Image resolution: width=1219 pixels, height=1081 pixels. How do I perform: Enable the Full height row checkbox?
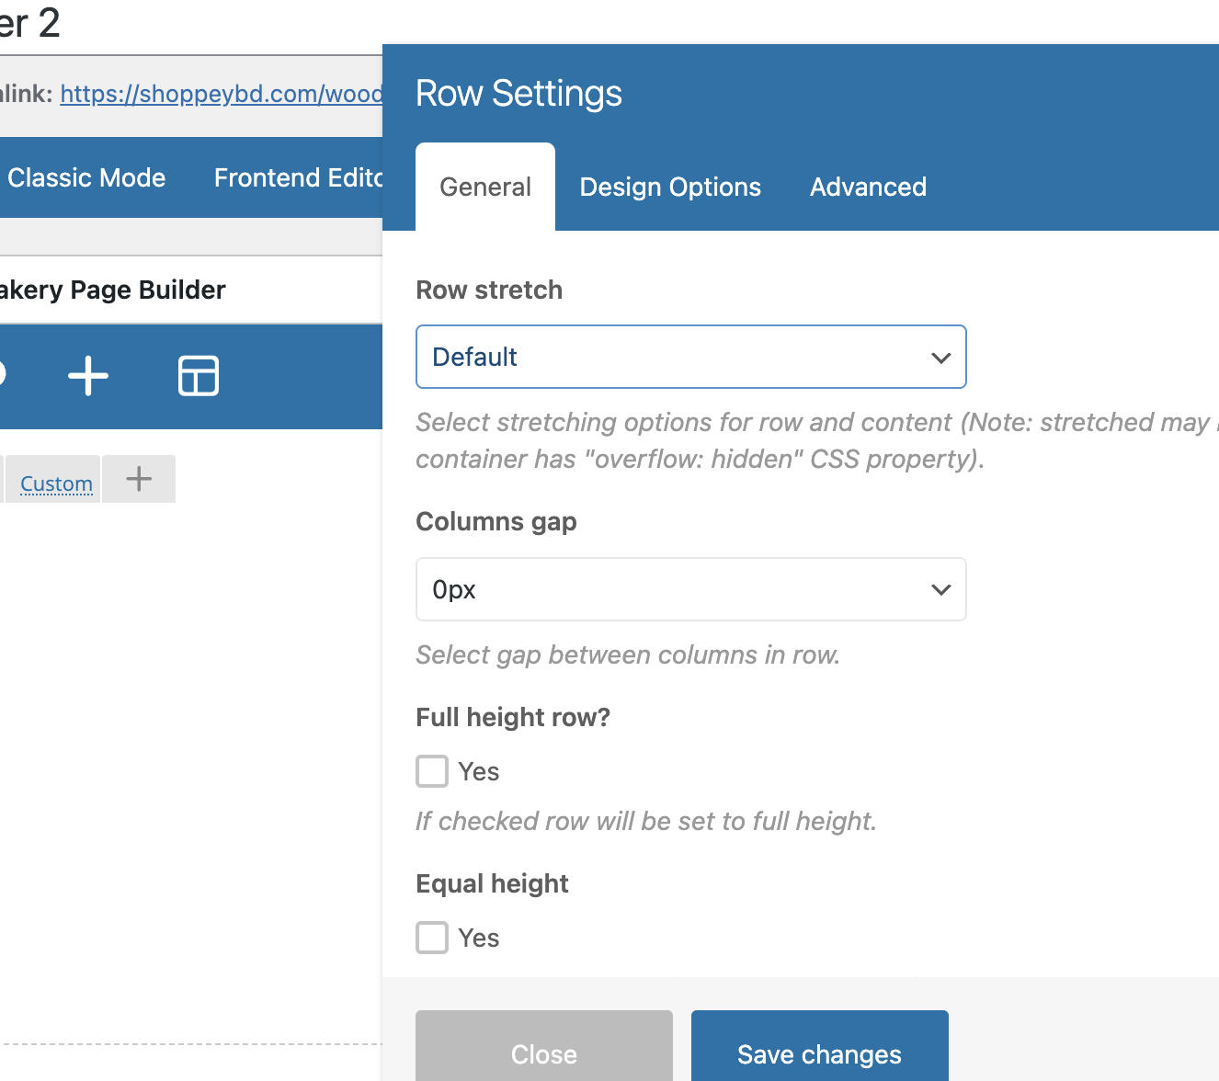[x=432, y=771]
